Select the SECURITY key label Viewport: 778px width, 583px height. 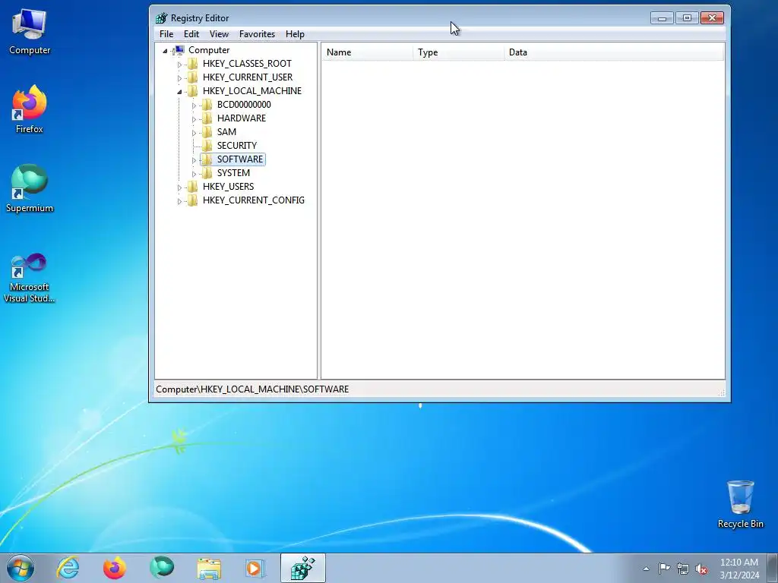click(x=237, y=145)
